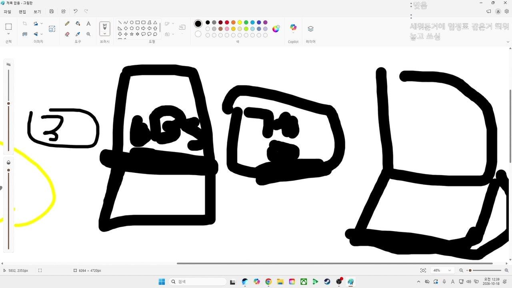Click the Remove background icon
The image size is (512, 288).
25,34
